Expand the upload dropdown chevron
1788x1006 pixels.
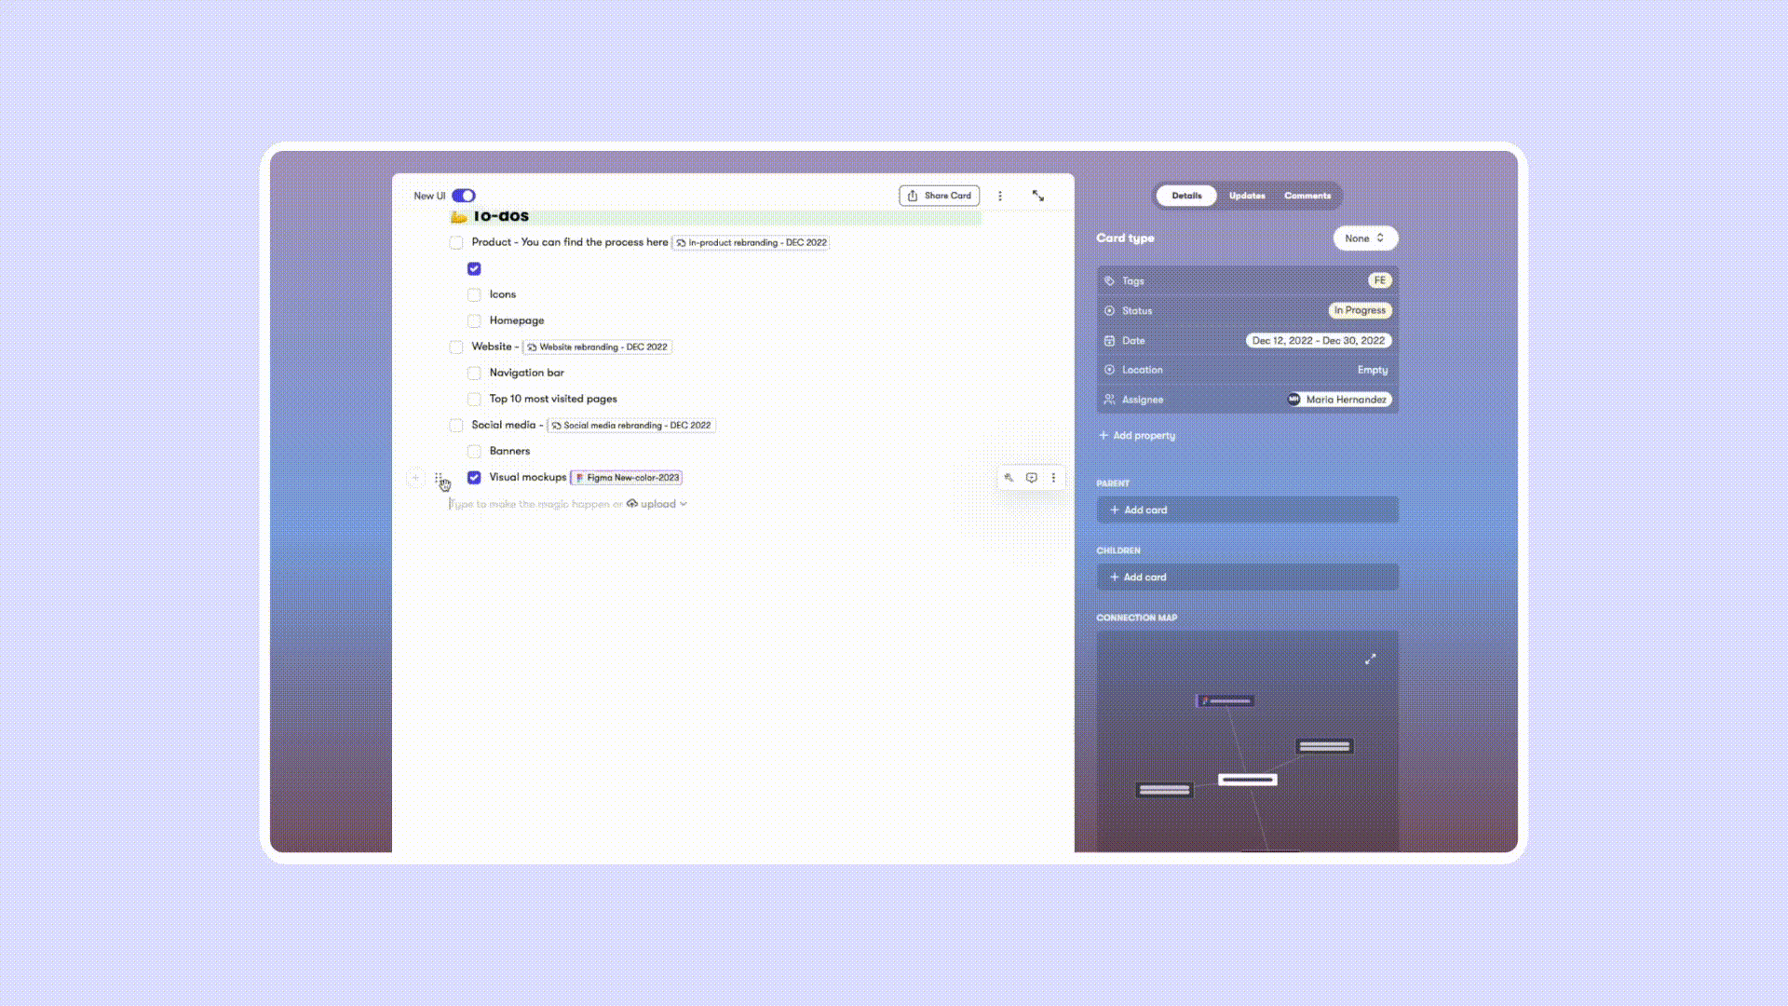pyautogui.click(x=684, y=504)
